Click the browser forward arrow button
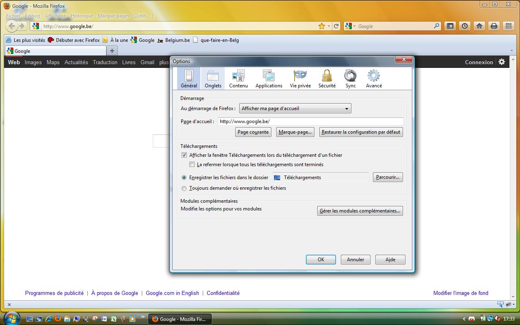The image size is (520, 325). tap(22, 26)
